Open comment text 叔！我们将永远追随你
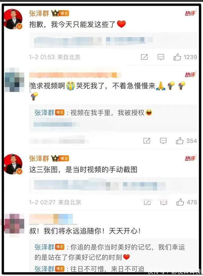The image size is (203, 276). click(85, 231)
